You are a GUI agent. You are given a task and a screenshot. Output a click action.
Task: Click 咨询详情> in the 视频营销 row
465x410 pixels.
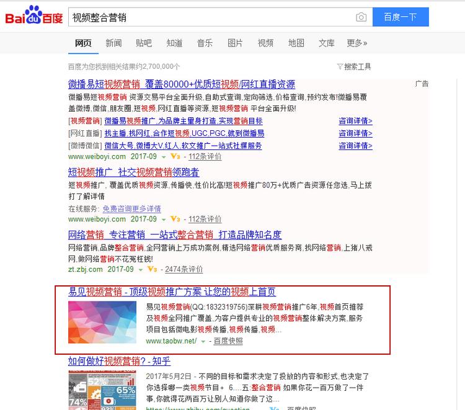click(x=356, y=121)
